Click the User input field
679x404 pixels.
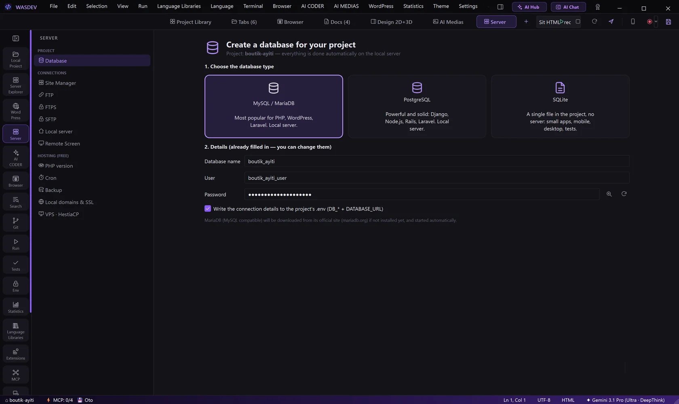tap(437, 178)
